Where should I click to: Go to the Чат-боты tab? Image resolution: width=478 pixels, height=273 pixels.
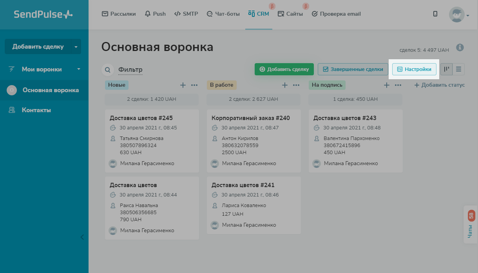tap(223, 14)
